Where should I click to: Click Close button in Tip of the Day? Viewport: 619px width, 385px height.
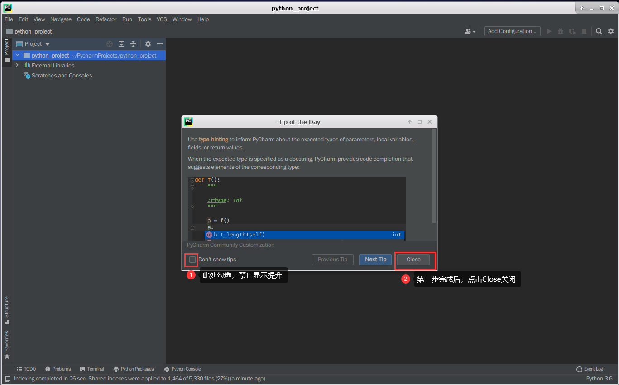413,260
